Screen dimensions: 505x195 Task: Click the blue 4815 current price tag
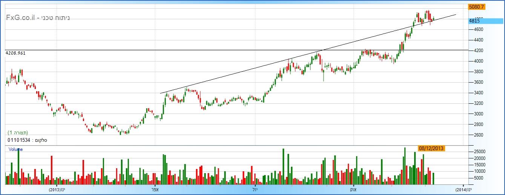474,21
